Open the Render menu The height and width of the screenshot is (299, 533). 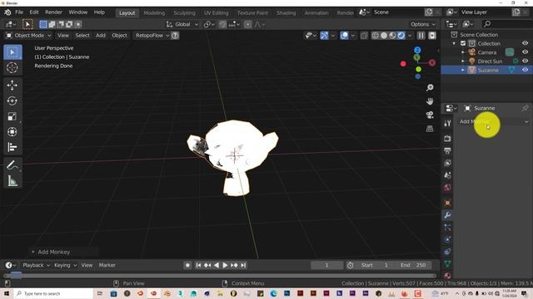53,12
